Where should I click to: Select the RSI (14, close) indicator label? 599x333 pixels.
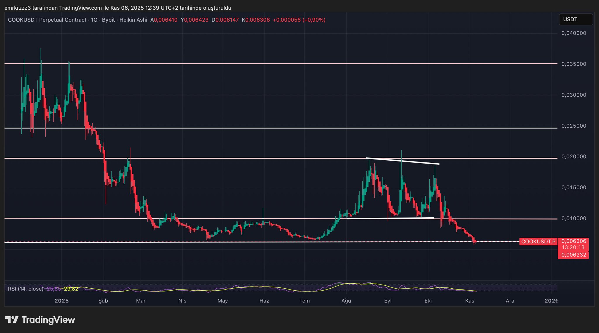pyautogui.click(x=25, y=289)
